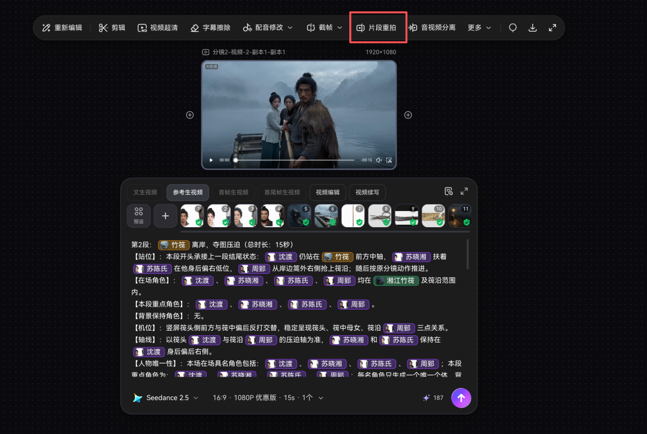
Task: Play the video preview
Action: [211, 160]
